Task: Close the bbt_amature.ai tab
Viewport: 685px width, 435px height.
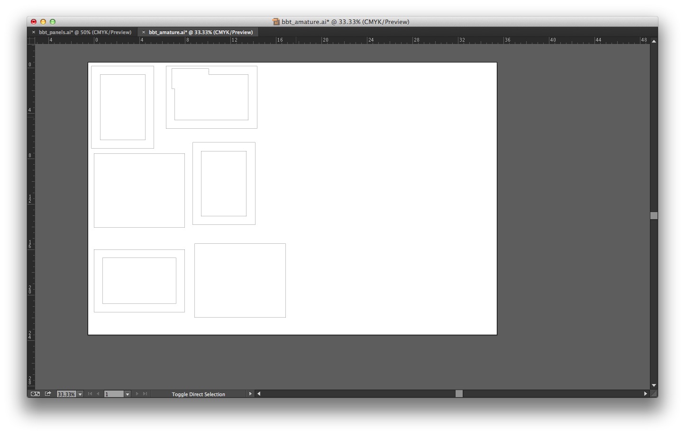Action: [x=143, y=32]
